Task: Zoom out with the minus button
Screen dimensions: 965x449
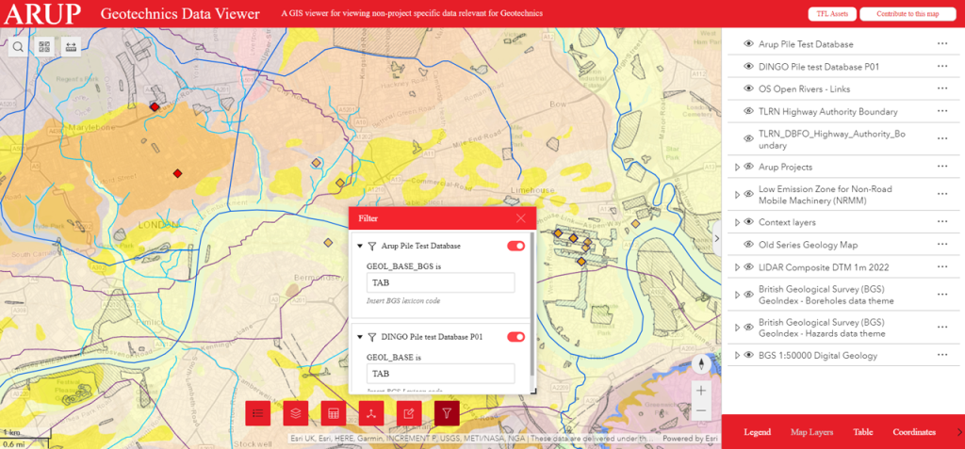Action: coord(701,410)
